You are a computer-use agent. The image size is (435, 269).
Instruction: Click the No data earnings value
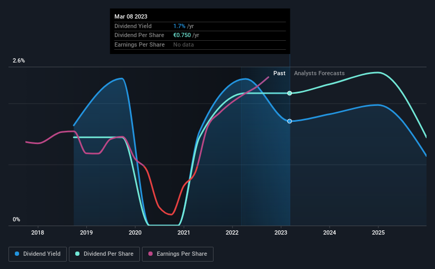pos(183,44)
